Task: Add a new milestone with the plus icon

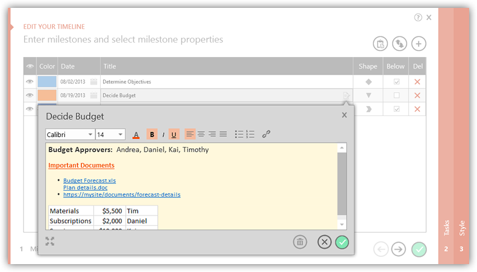Action: 419,44
